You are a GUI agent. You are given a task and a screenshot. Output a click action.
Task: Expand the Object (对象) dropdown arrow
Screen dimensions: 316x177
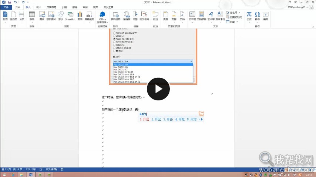tap(237, 22)
